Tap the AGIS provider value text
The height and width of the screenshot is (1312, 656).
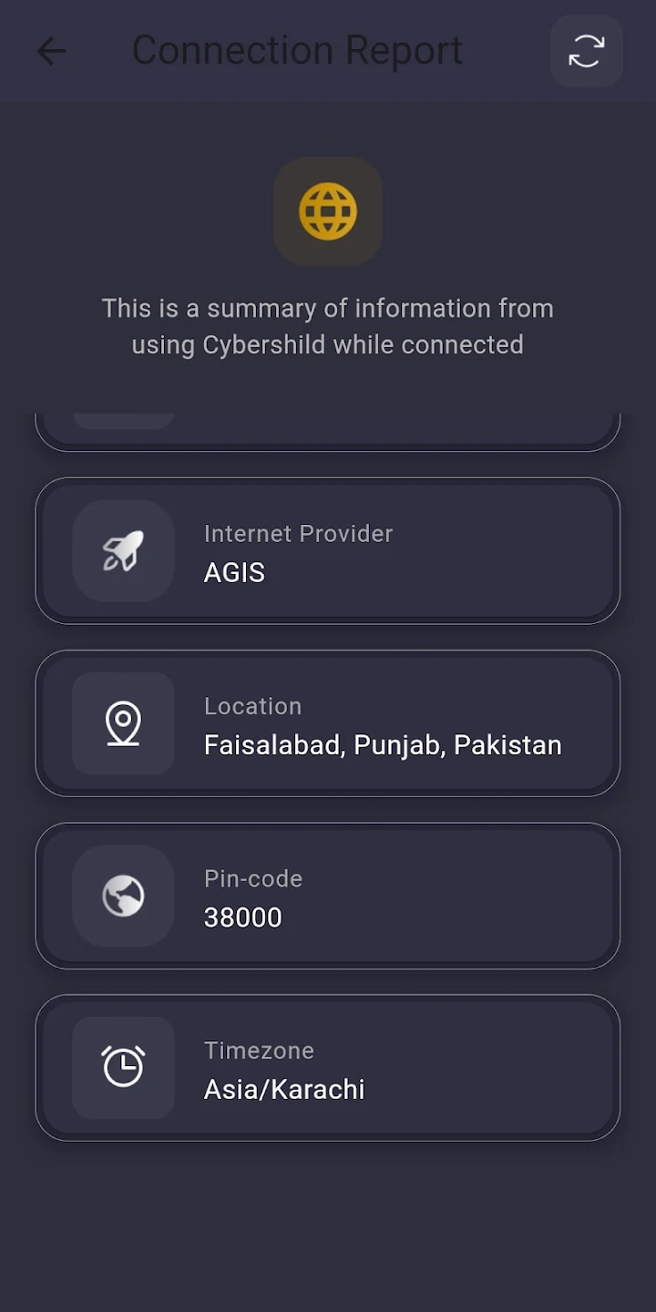point(234,573)
